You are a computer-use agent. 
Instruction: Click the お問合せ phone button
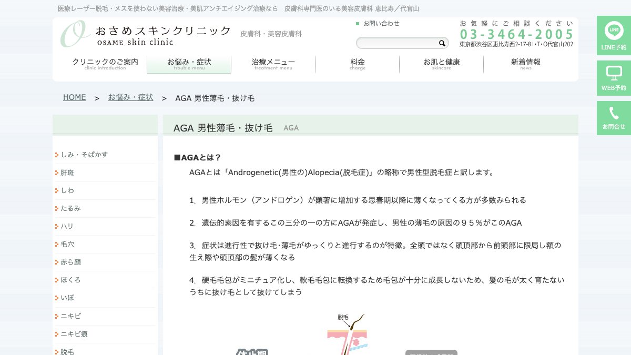pyautogui.click(x=614, y=118)
